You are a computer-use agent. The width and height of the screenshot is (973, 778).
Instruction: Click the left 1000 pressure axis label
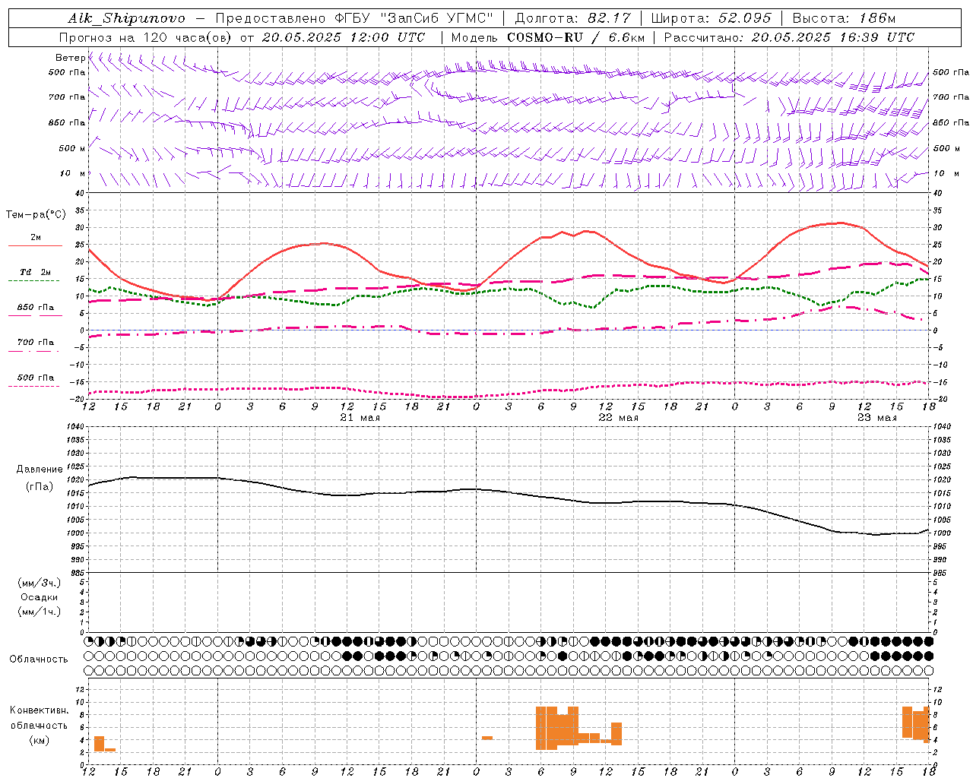coord(77,533)
